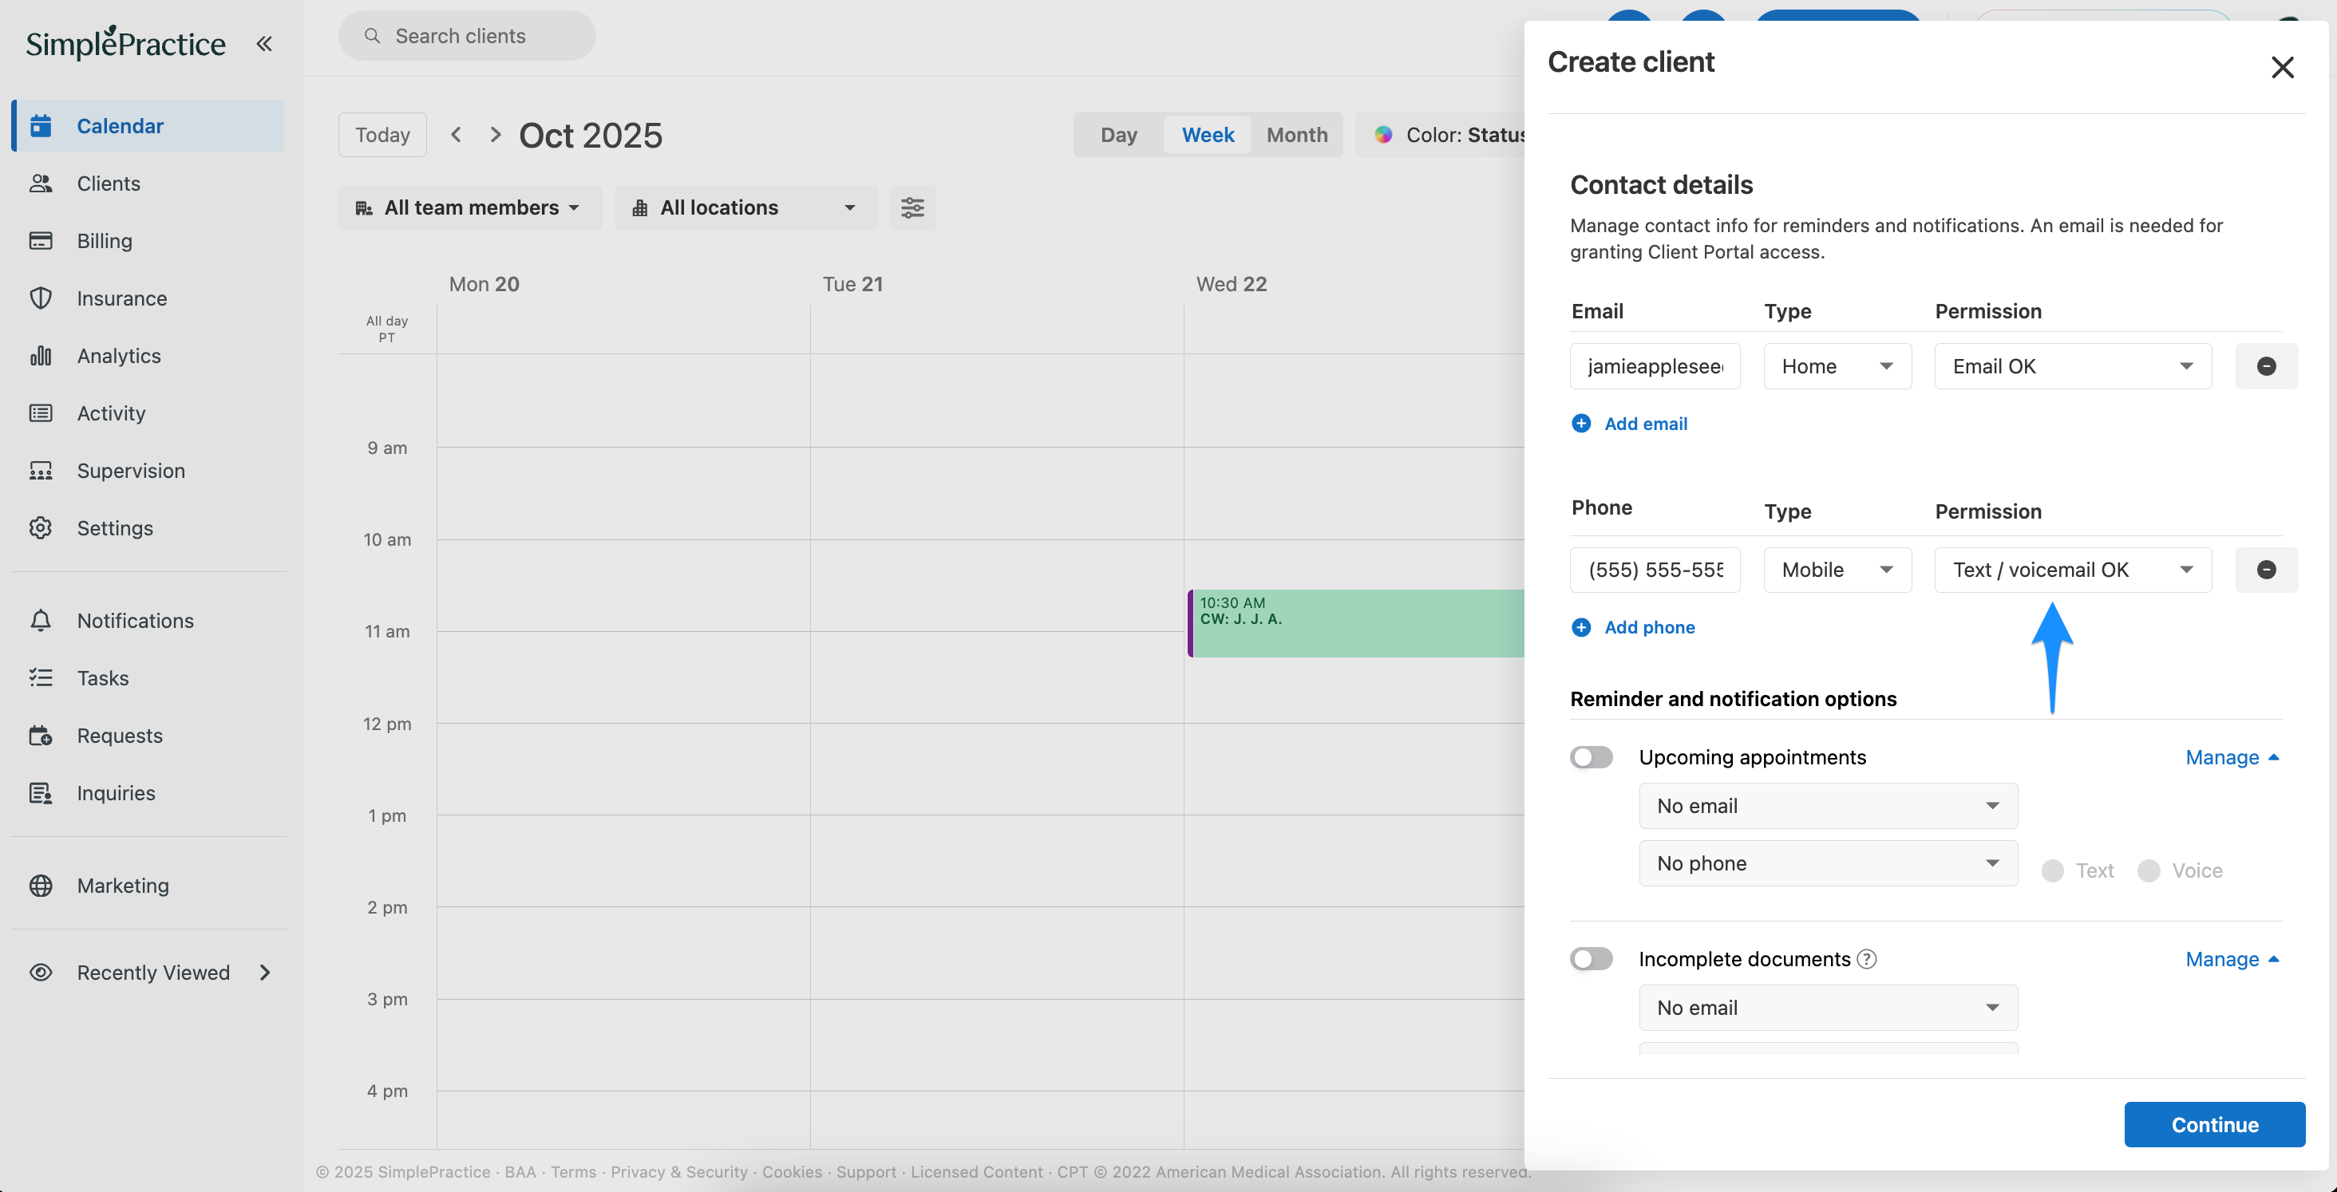Click the Add email link
This screenshot has height=1192, width=2337.
pyautogui.click(x=1645, y=424)
